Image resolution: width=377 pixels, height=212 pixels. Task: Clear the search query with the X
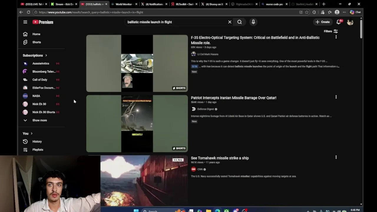(230, 22)
